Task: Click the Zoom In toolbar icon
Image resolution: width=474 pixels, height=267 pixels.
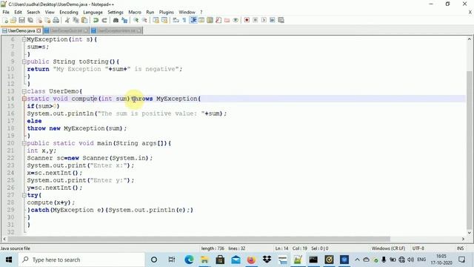Action: point(136,20)
